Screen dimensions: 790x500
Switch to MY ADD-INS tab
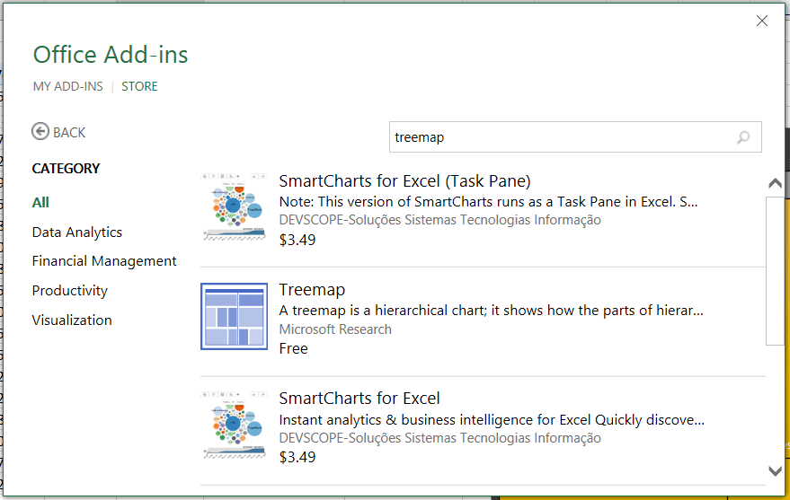pyautogui.click(x=67, y=86)
